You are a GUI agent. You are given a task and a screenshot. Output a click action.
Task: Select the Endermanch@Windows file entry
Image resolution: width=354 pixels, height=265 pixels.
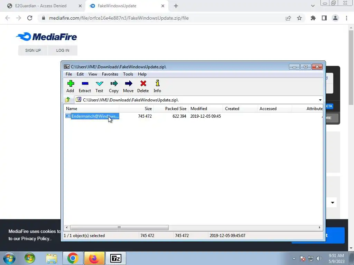pyautogui.click(x=92, y=116)
